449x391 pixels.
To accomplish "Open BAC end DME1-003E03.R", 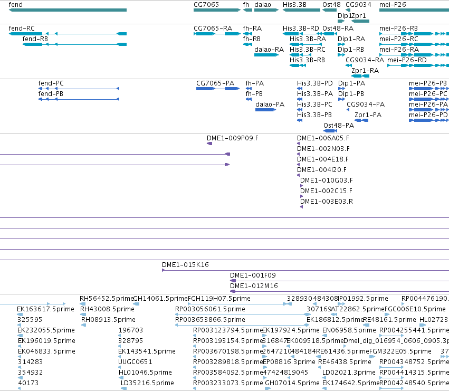I will pos(327,202).
